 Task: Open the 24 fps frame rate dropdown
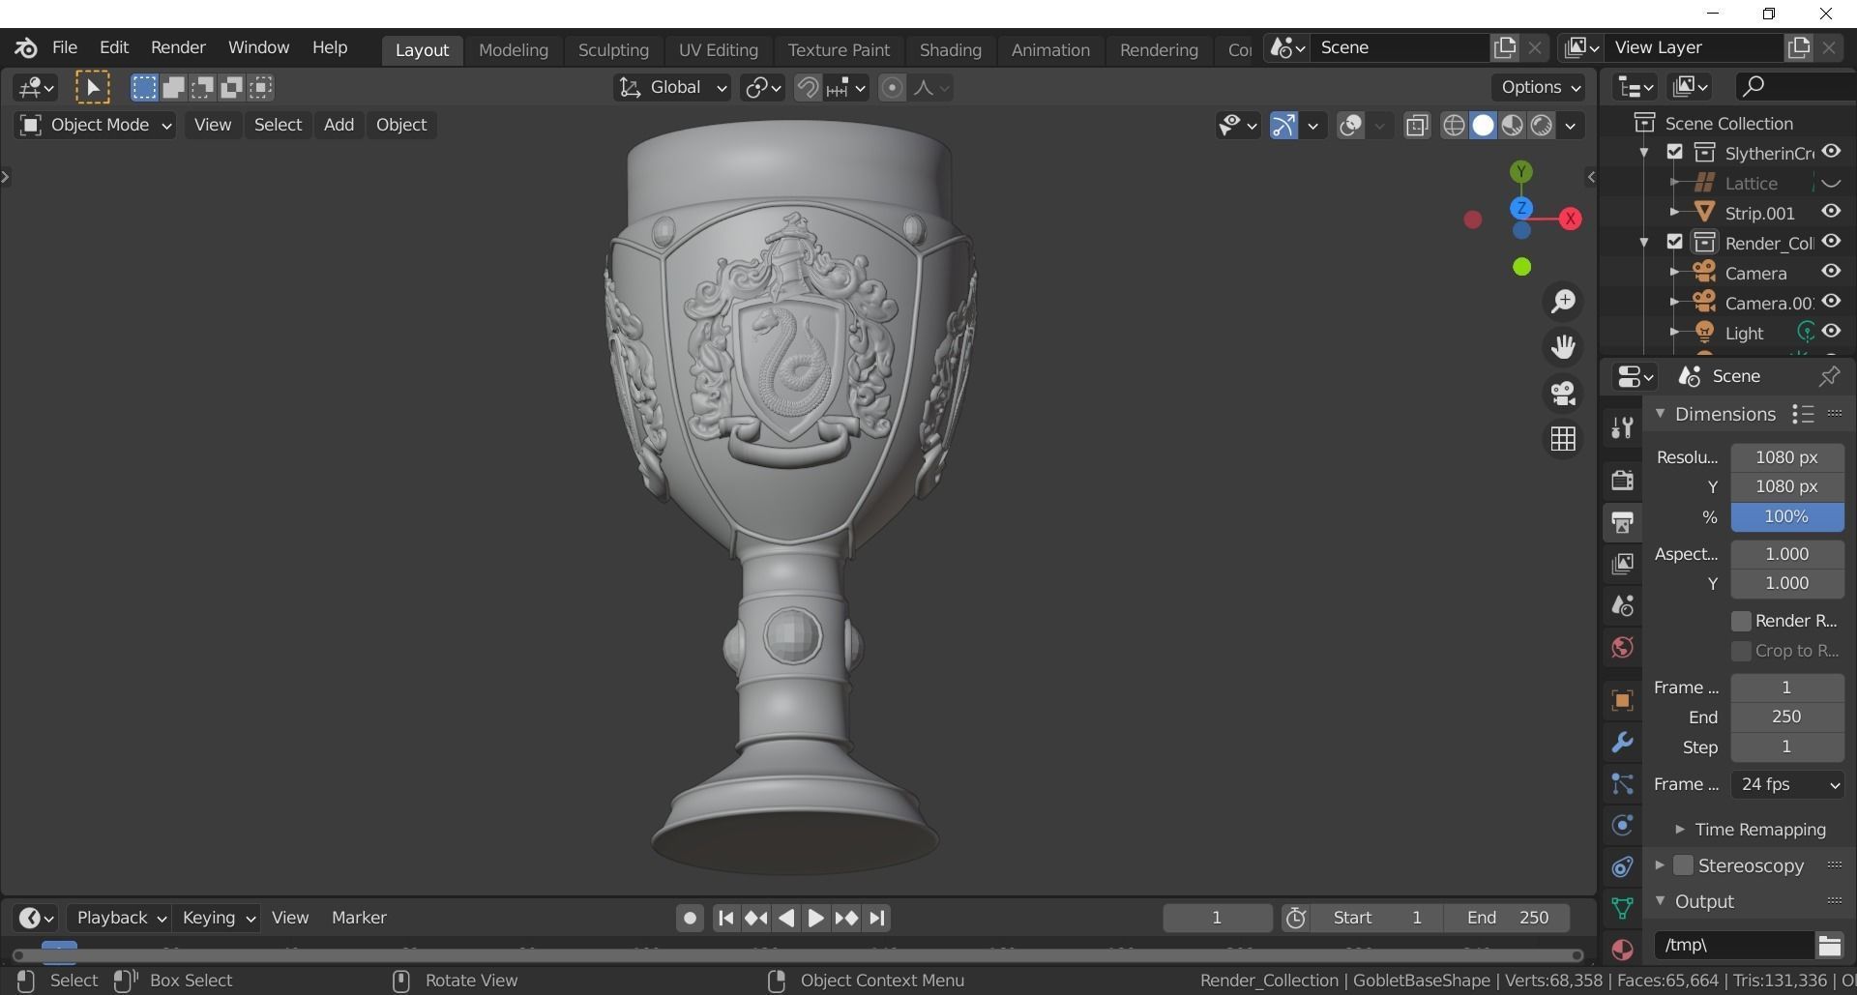1787,784
